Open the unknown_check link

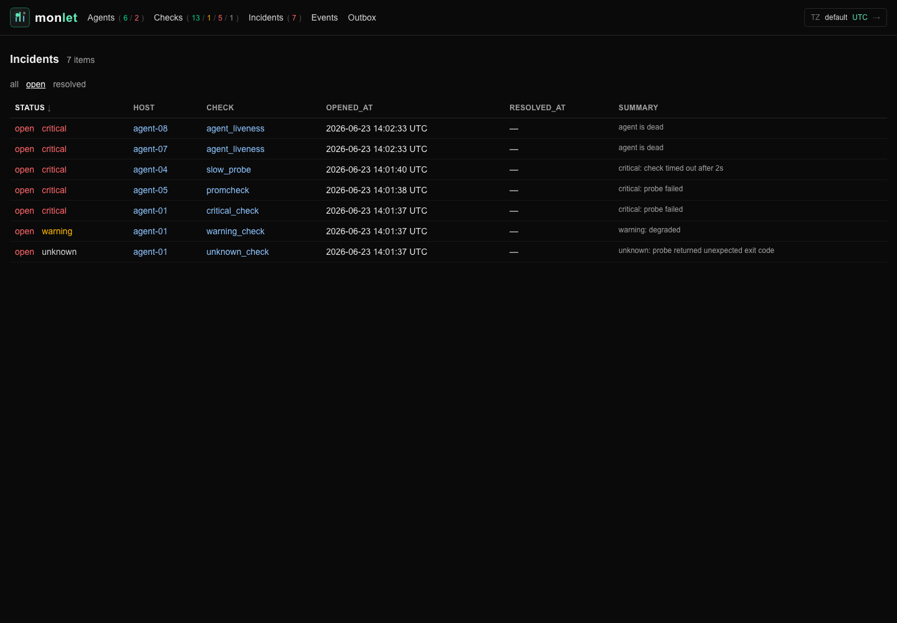[x=237, y=252]
